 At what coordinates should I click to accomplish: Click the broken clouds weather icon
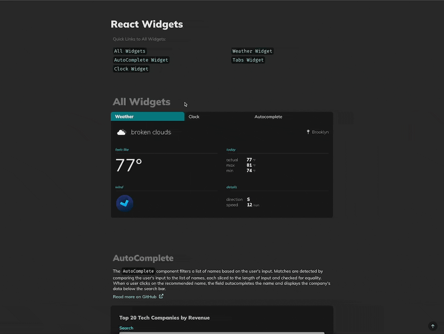pos(121,132)
